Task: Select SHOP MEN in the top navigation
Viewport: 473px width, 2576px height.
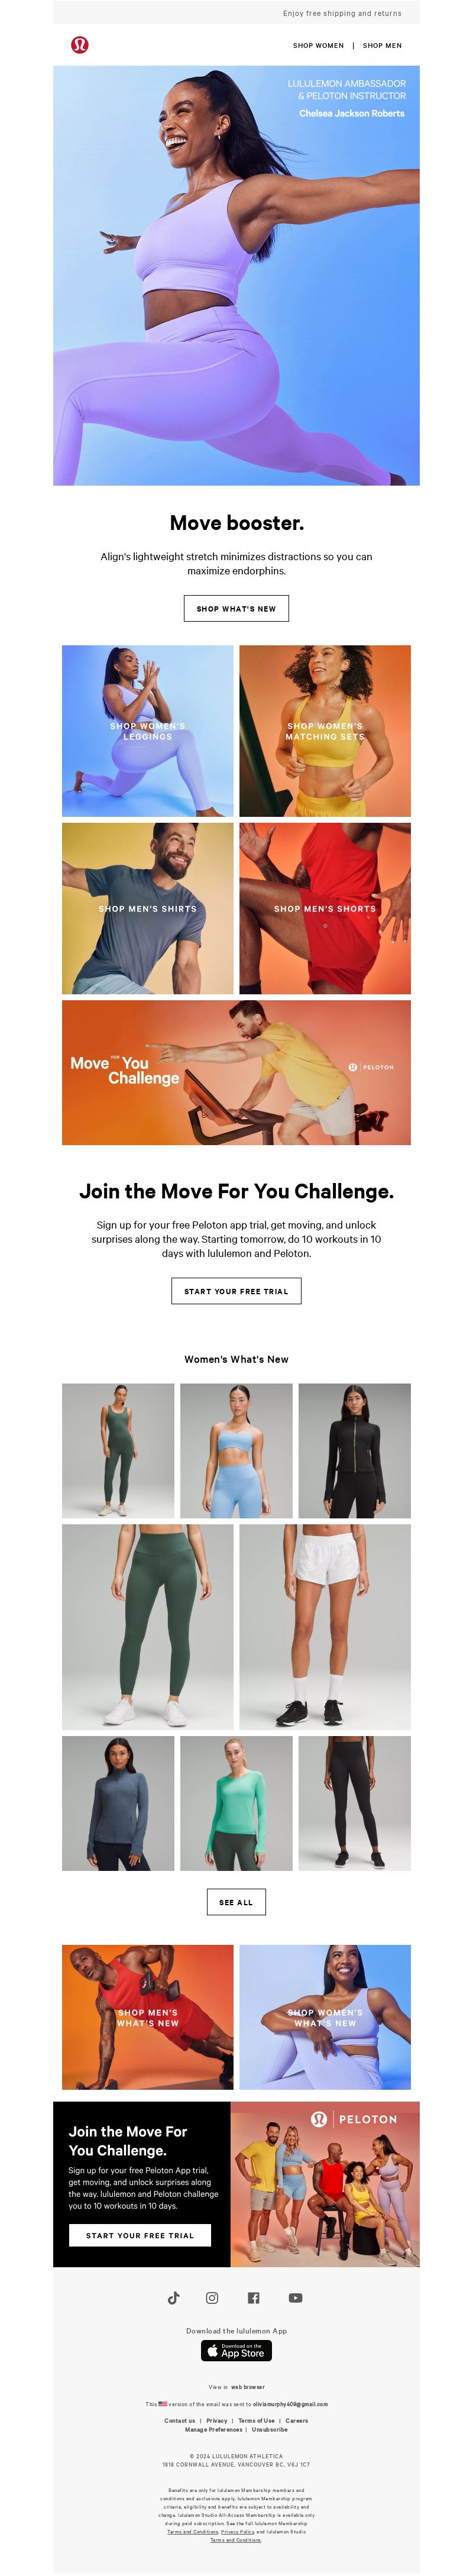Action: tap(382, 46)
